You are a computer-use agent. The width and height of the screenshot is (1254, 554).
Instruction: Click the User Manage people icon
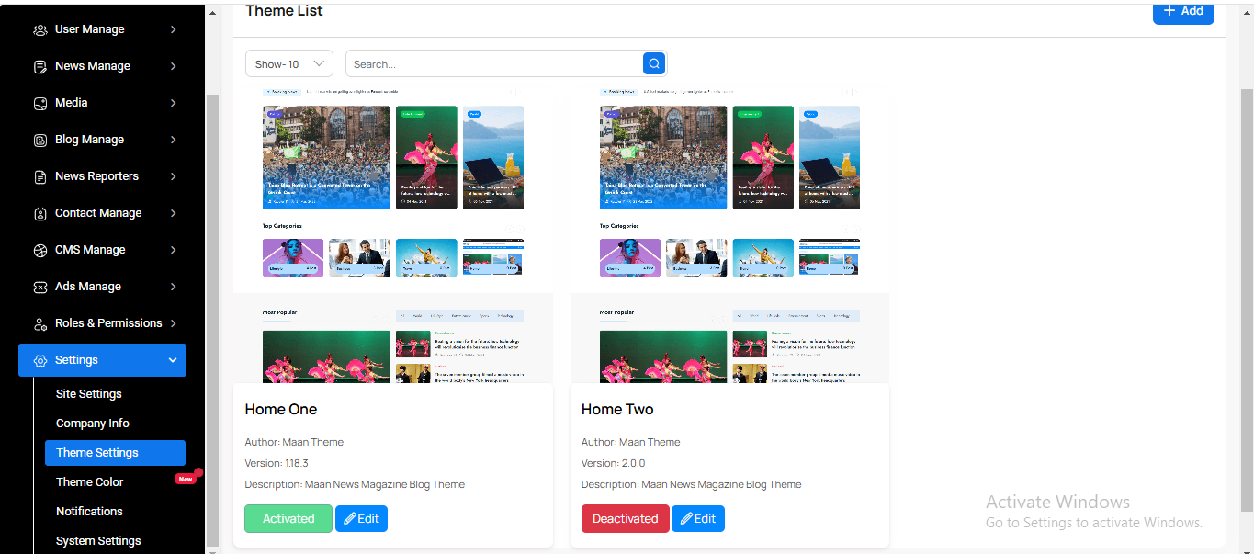pyautogui.click(x=40, y=29)
